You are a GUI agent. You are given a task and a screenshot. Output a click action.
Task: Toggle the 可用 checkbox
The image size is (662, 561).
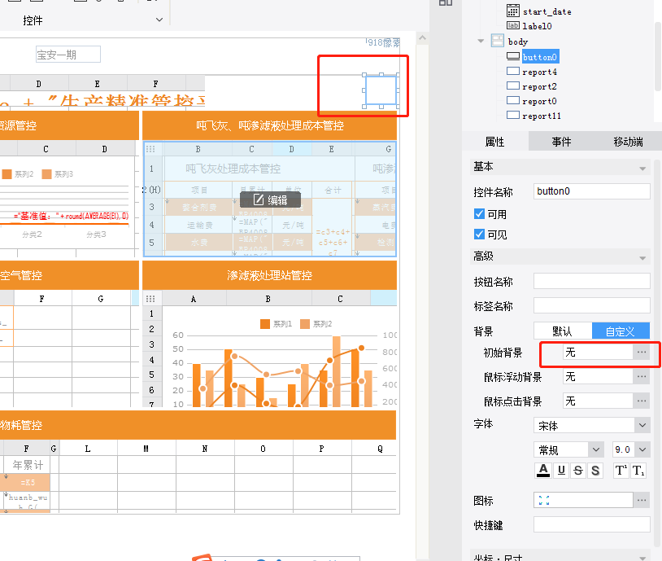(479, 214)
